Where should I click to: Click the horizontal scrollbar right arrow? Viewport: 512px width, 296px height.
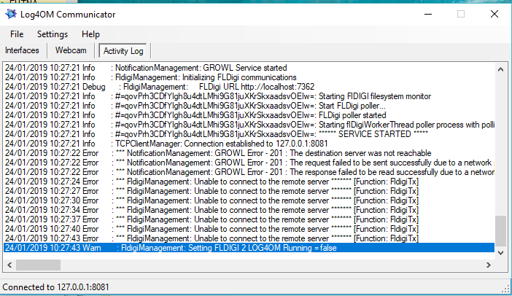point(489,265)
